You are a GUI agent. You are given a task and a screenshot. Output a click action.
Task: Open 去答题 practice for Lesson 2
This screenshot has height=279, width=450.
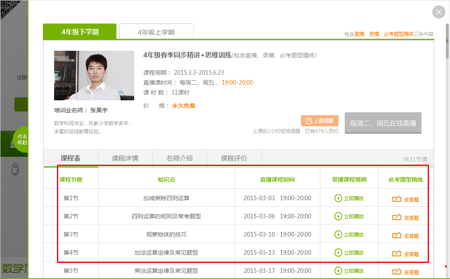point(406,216)
